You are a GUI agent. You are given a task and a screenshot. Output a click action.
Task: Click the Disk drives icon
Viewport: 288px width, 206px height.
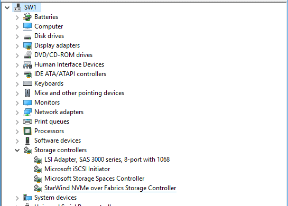click(x=27, y=36)
